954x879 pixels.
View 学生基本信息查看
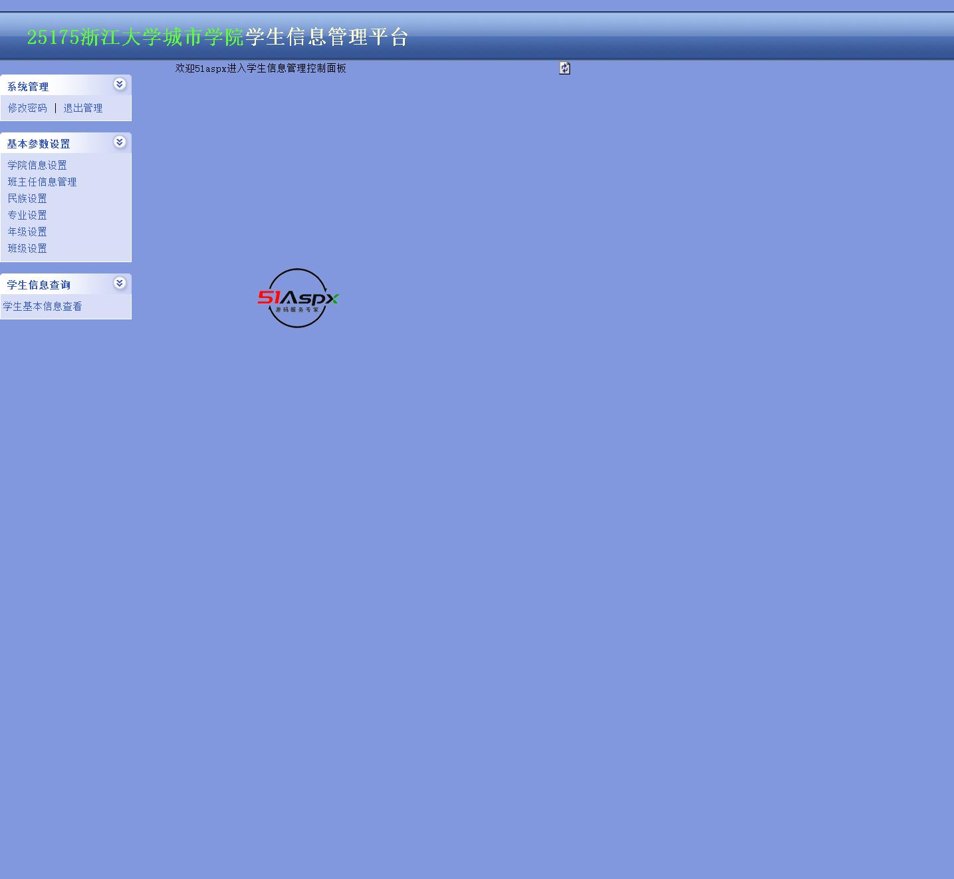point(43,306)
